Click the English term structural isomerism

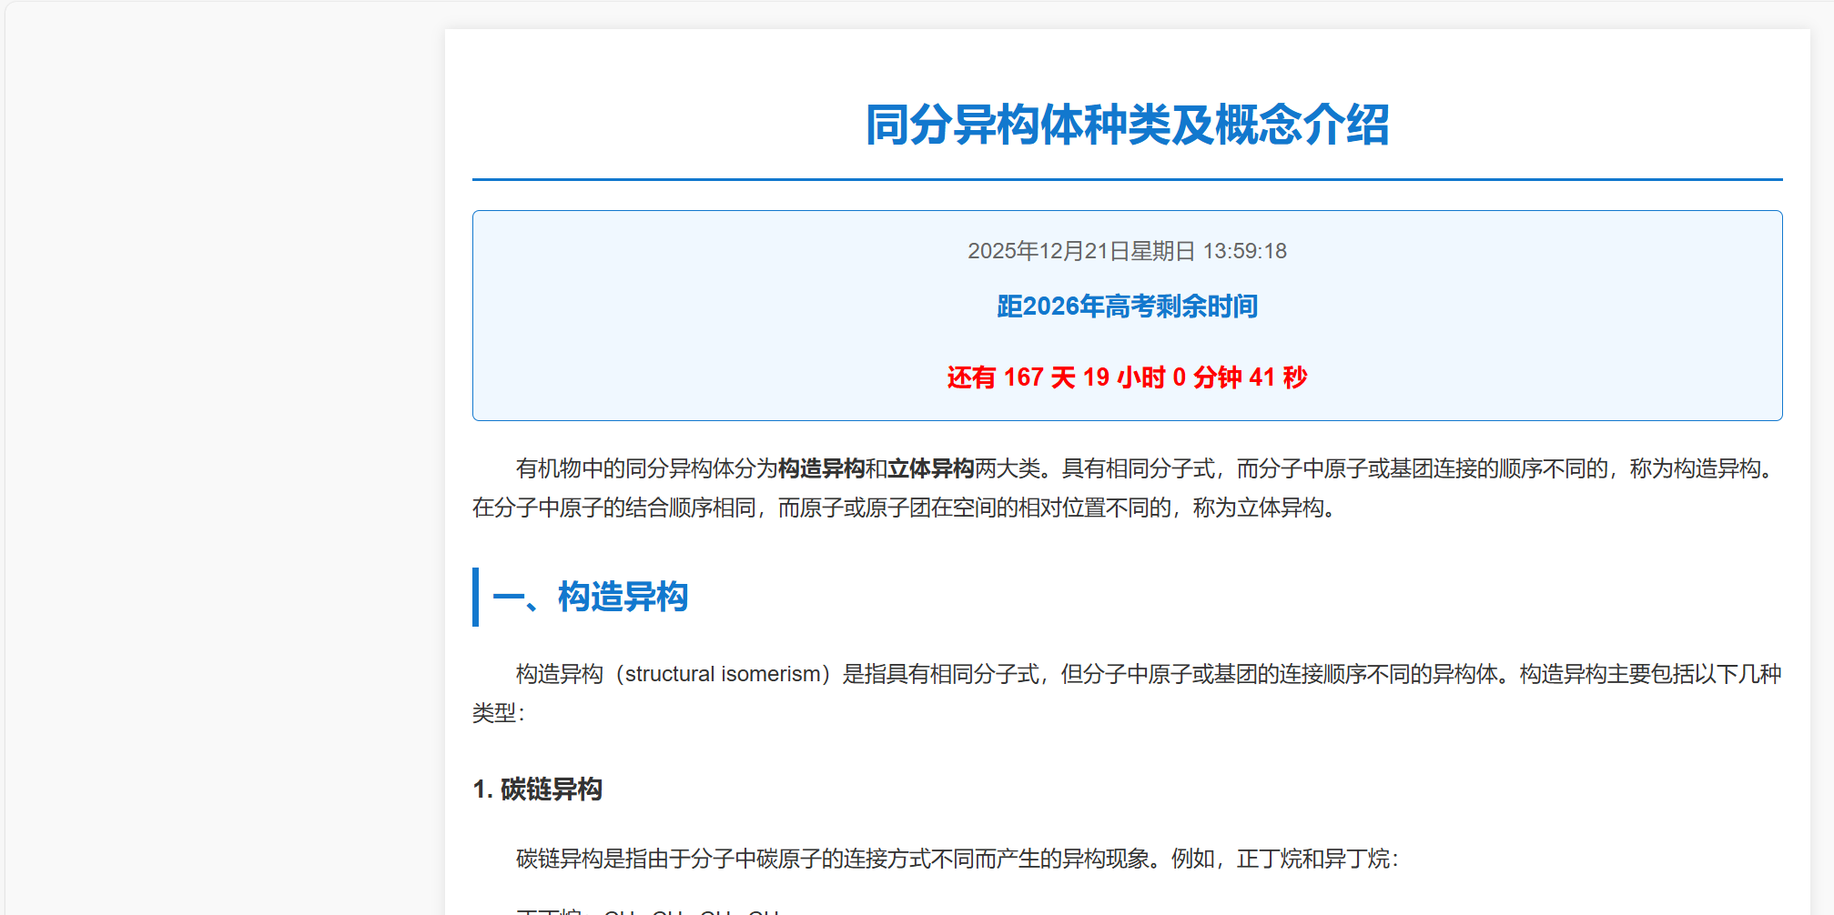point(723,674)
